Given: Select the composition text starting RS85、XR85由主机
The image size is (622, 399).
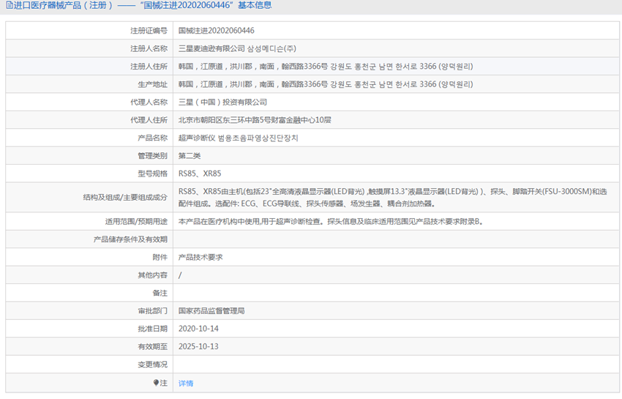Looking at the screenshot, I should [x=393, y=198].
